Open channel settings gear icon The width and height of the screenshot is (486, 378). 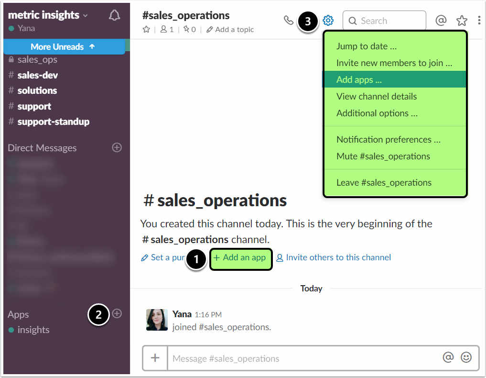pyautogui.click(x=328, y=21)
